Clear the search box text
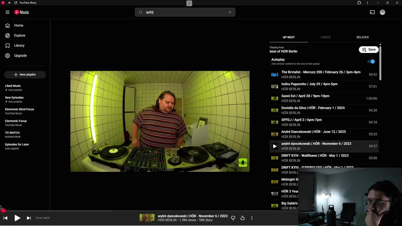This screenshot has height=226, width=402. [230, 12]
